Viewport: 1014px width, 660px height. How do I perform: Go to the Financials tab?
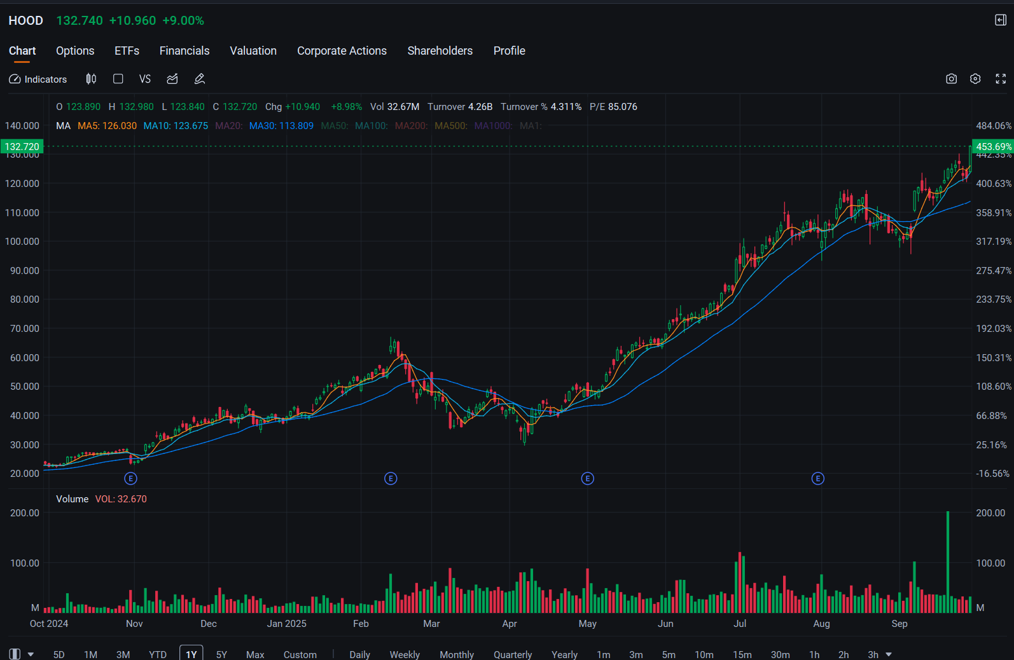(184, 51)
